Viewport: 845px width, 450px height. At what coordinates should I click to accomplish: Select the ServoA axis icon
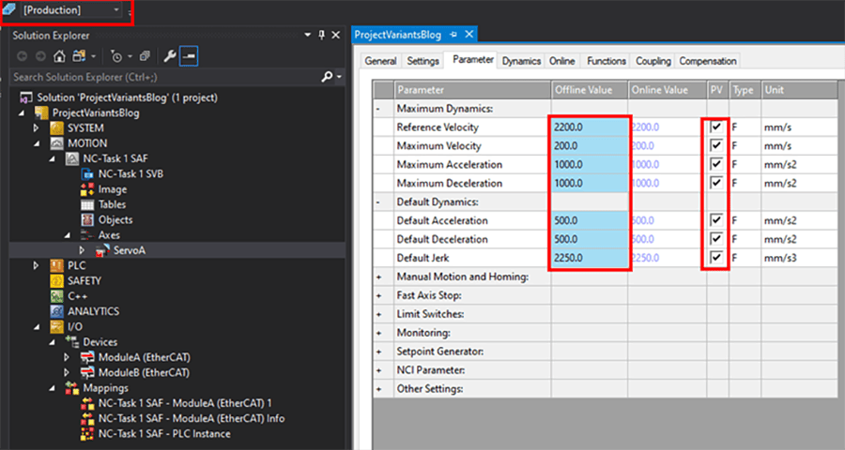click(x=102, y=250)
